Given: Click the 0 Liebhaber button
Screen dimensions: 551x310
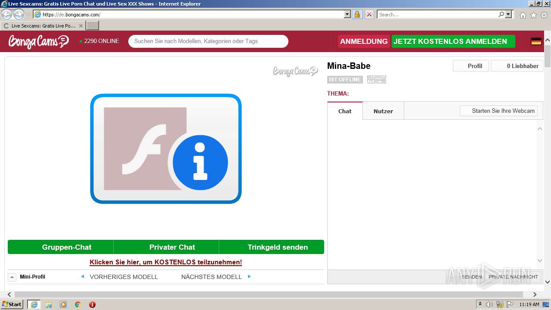Looking at the screenshot, I should (x=517, y=66).
